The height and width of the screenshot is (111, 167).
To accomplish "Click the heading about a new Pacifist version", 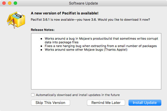I will tap(64, 13).
